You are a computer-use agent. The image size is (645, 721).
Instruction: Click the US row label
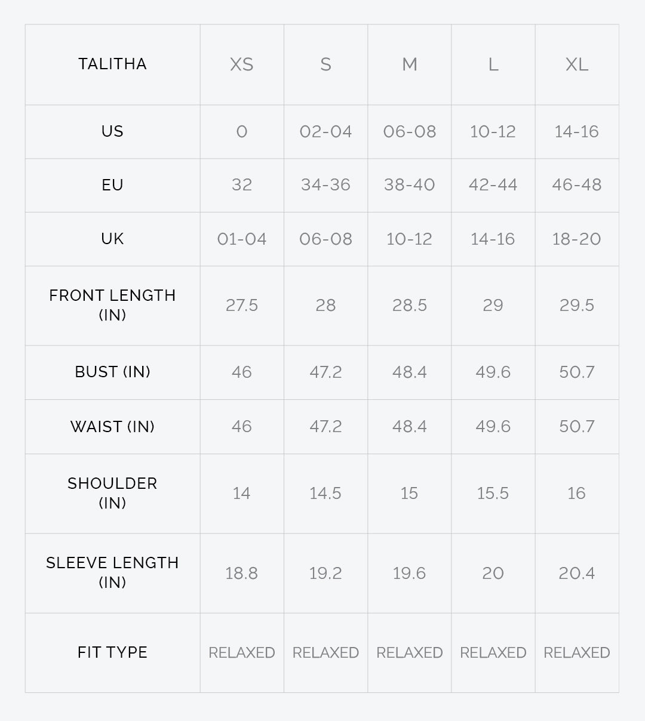[112, 131]
